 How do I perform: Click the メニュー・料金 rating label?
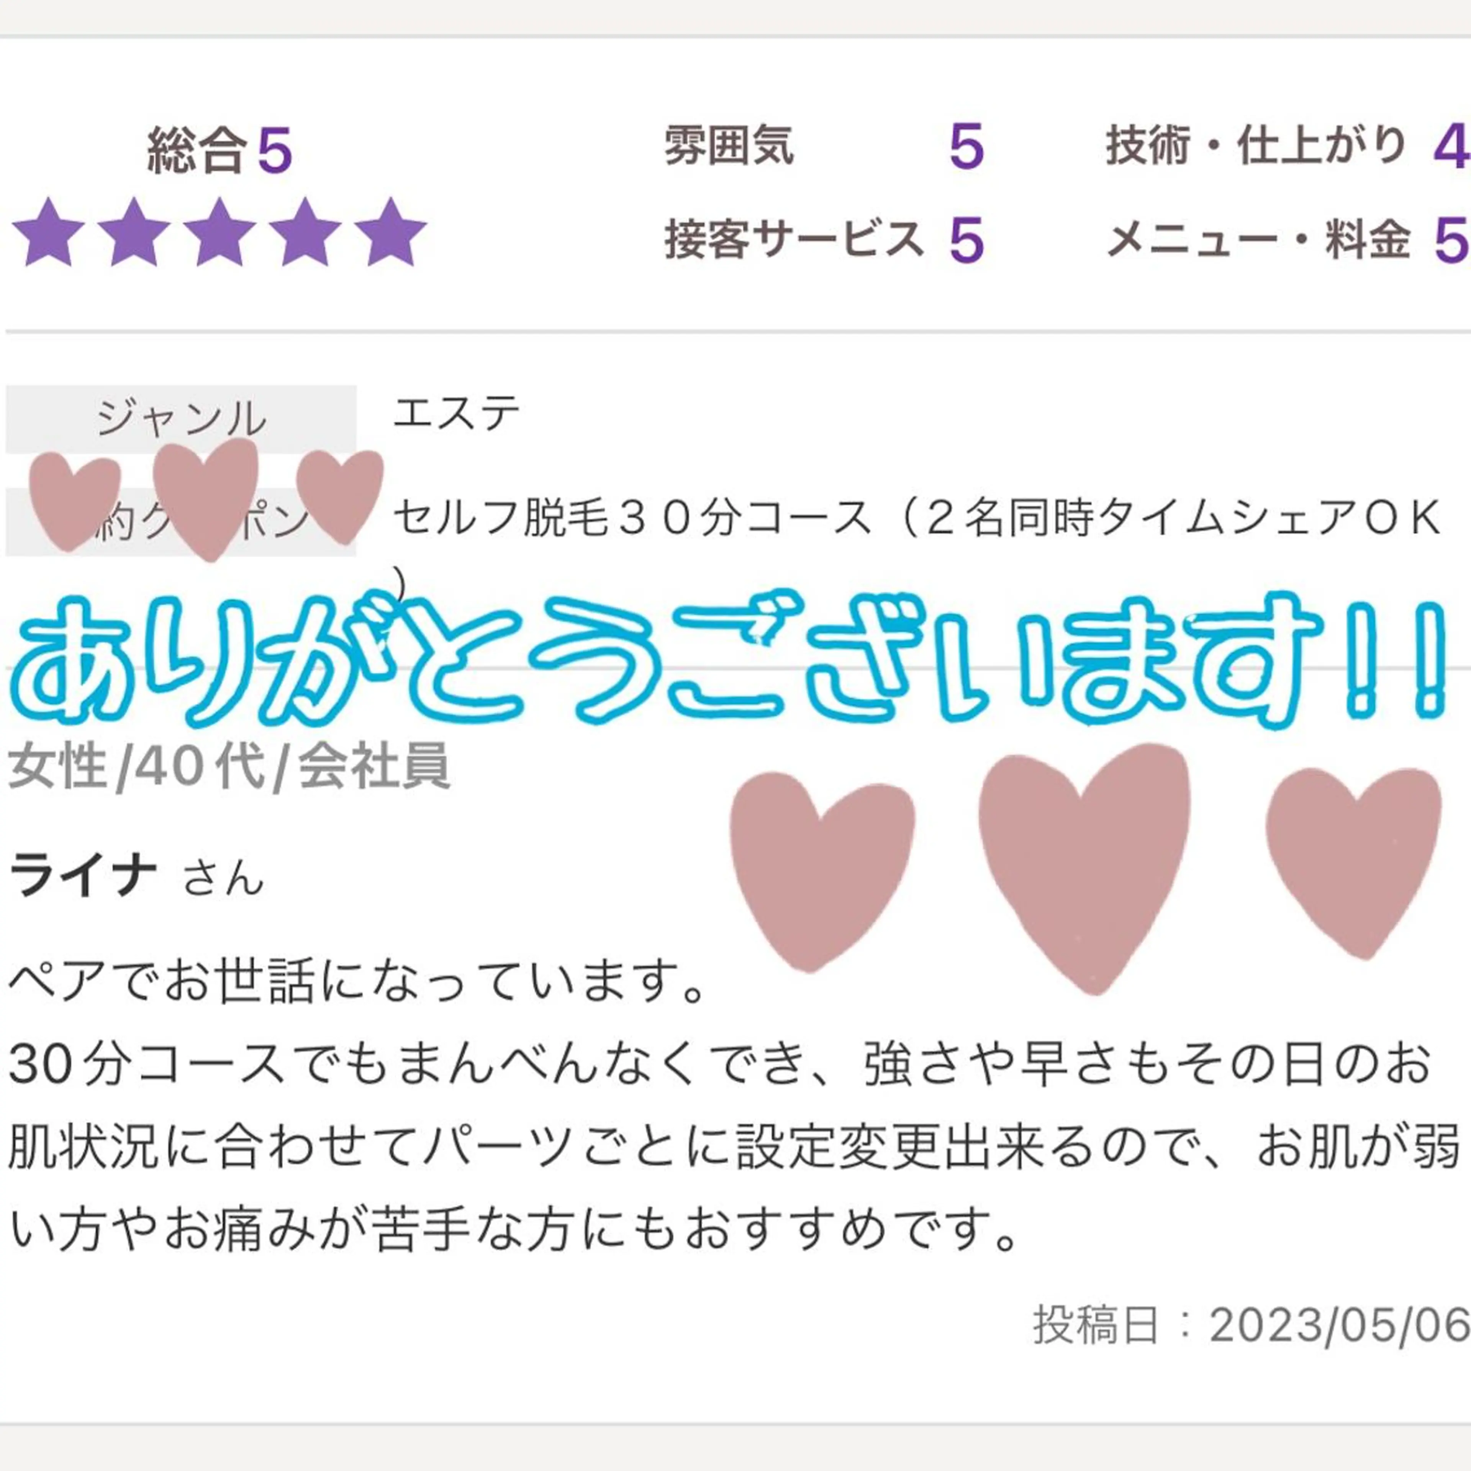pos(1258,239)
